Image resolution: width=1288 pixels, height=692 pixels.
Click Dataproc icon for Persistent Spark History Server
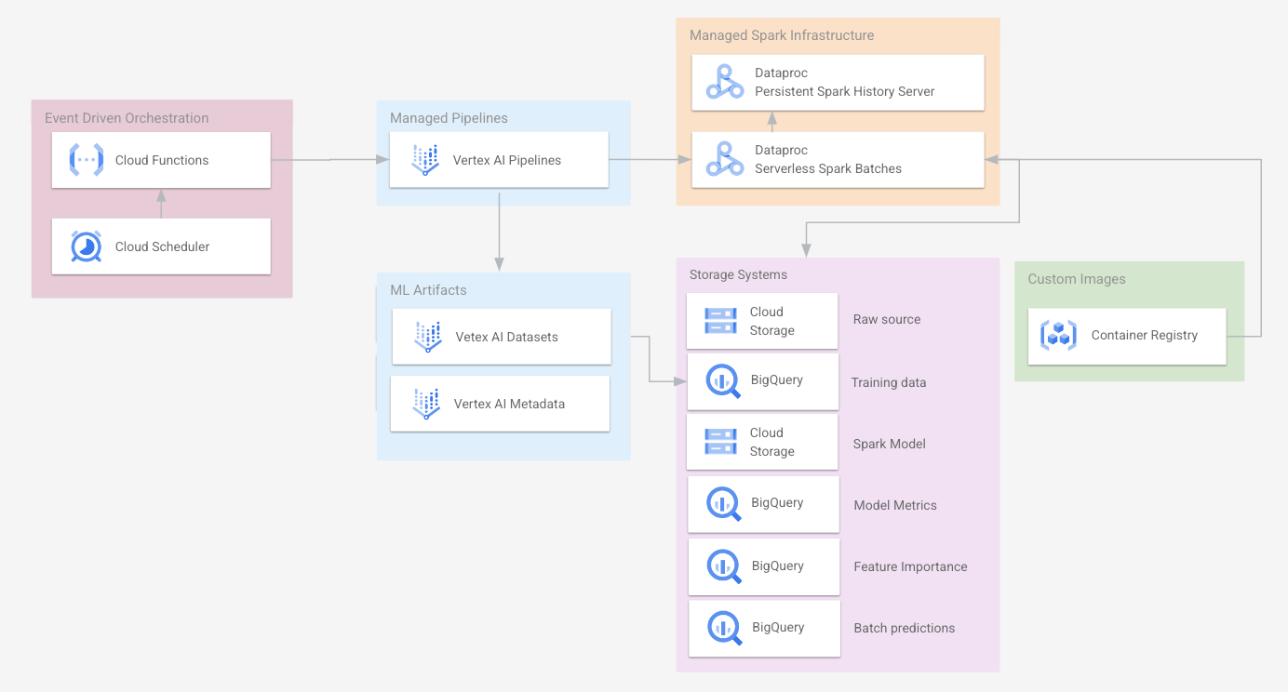pos(725,82)
